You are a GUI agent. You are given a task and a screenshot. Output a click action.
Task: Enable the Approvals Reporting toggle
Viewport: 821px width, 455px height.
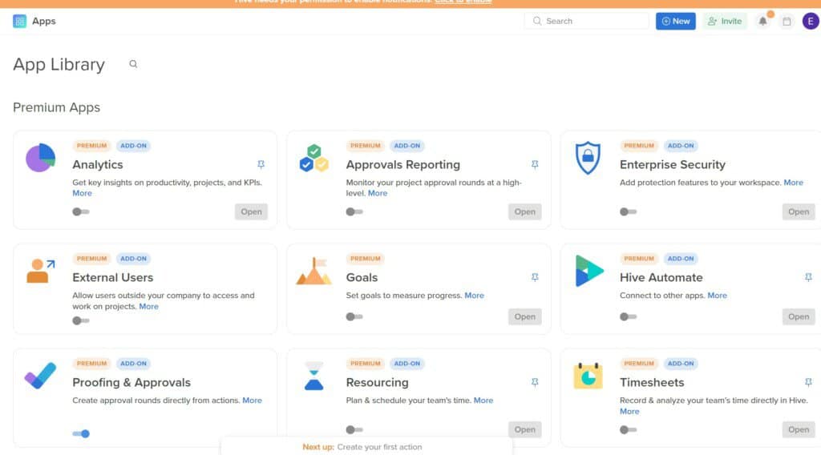[x=354, y=211]
